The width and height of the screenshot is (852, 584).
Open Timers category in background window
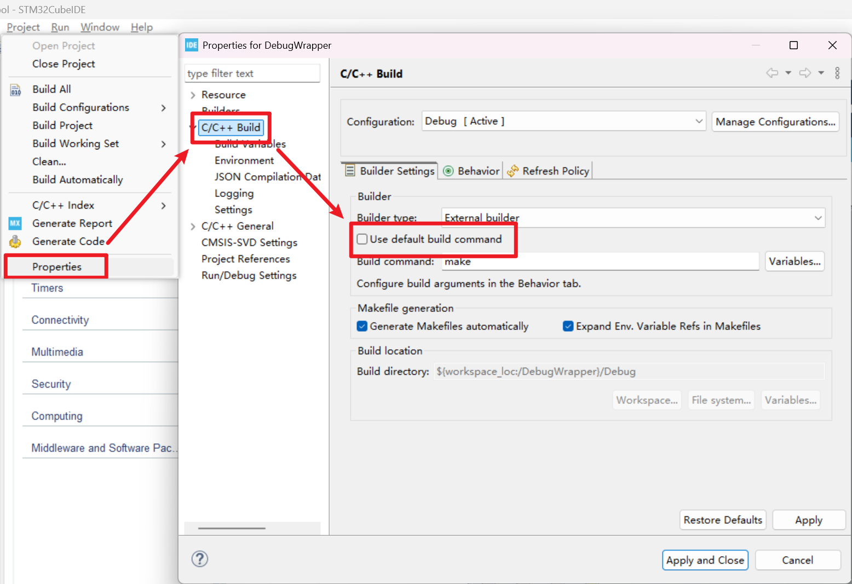tap(47, 288)
